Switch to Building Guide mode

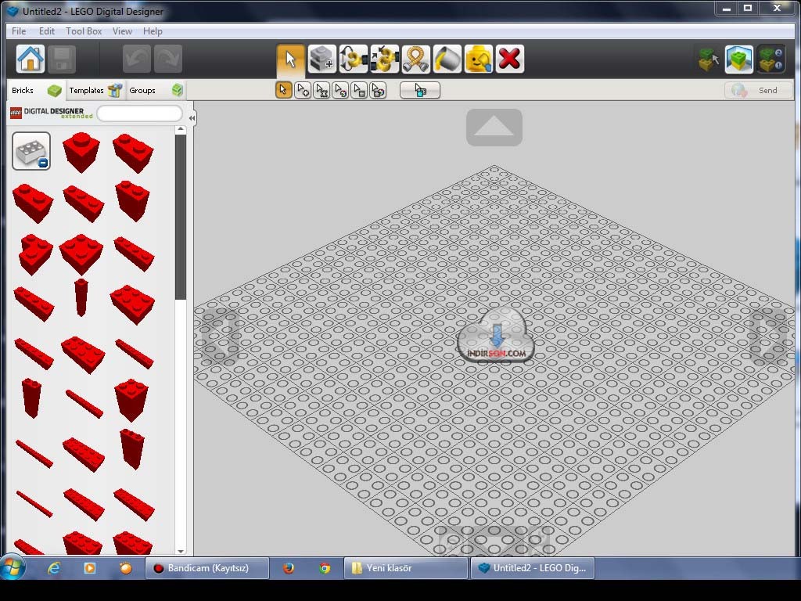coord(770,59)
